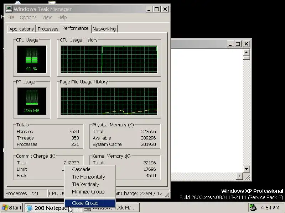This screenshot has height=213, width=285.
Task: Click the scroll down arrow in Notepad window
Action: [246, 169]
